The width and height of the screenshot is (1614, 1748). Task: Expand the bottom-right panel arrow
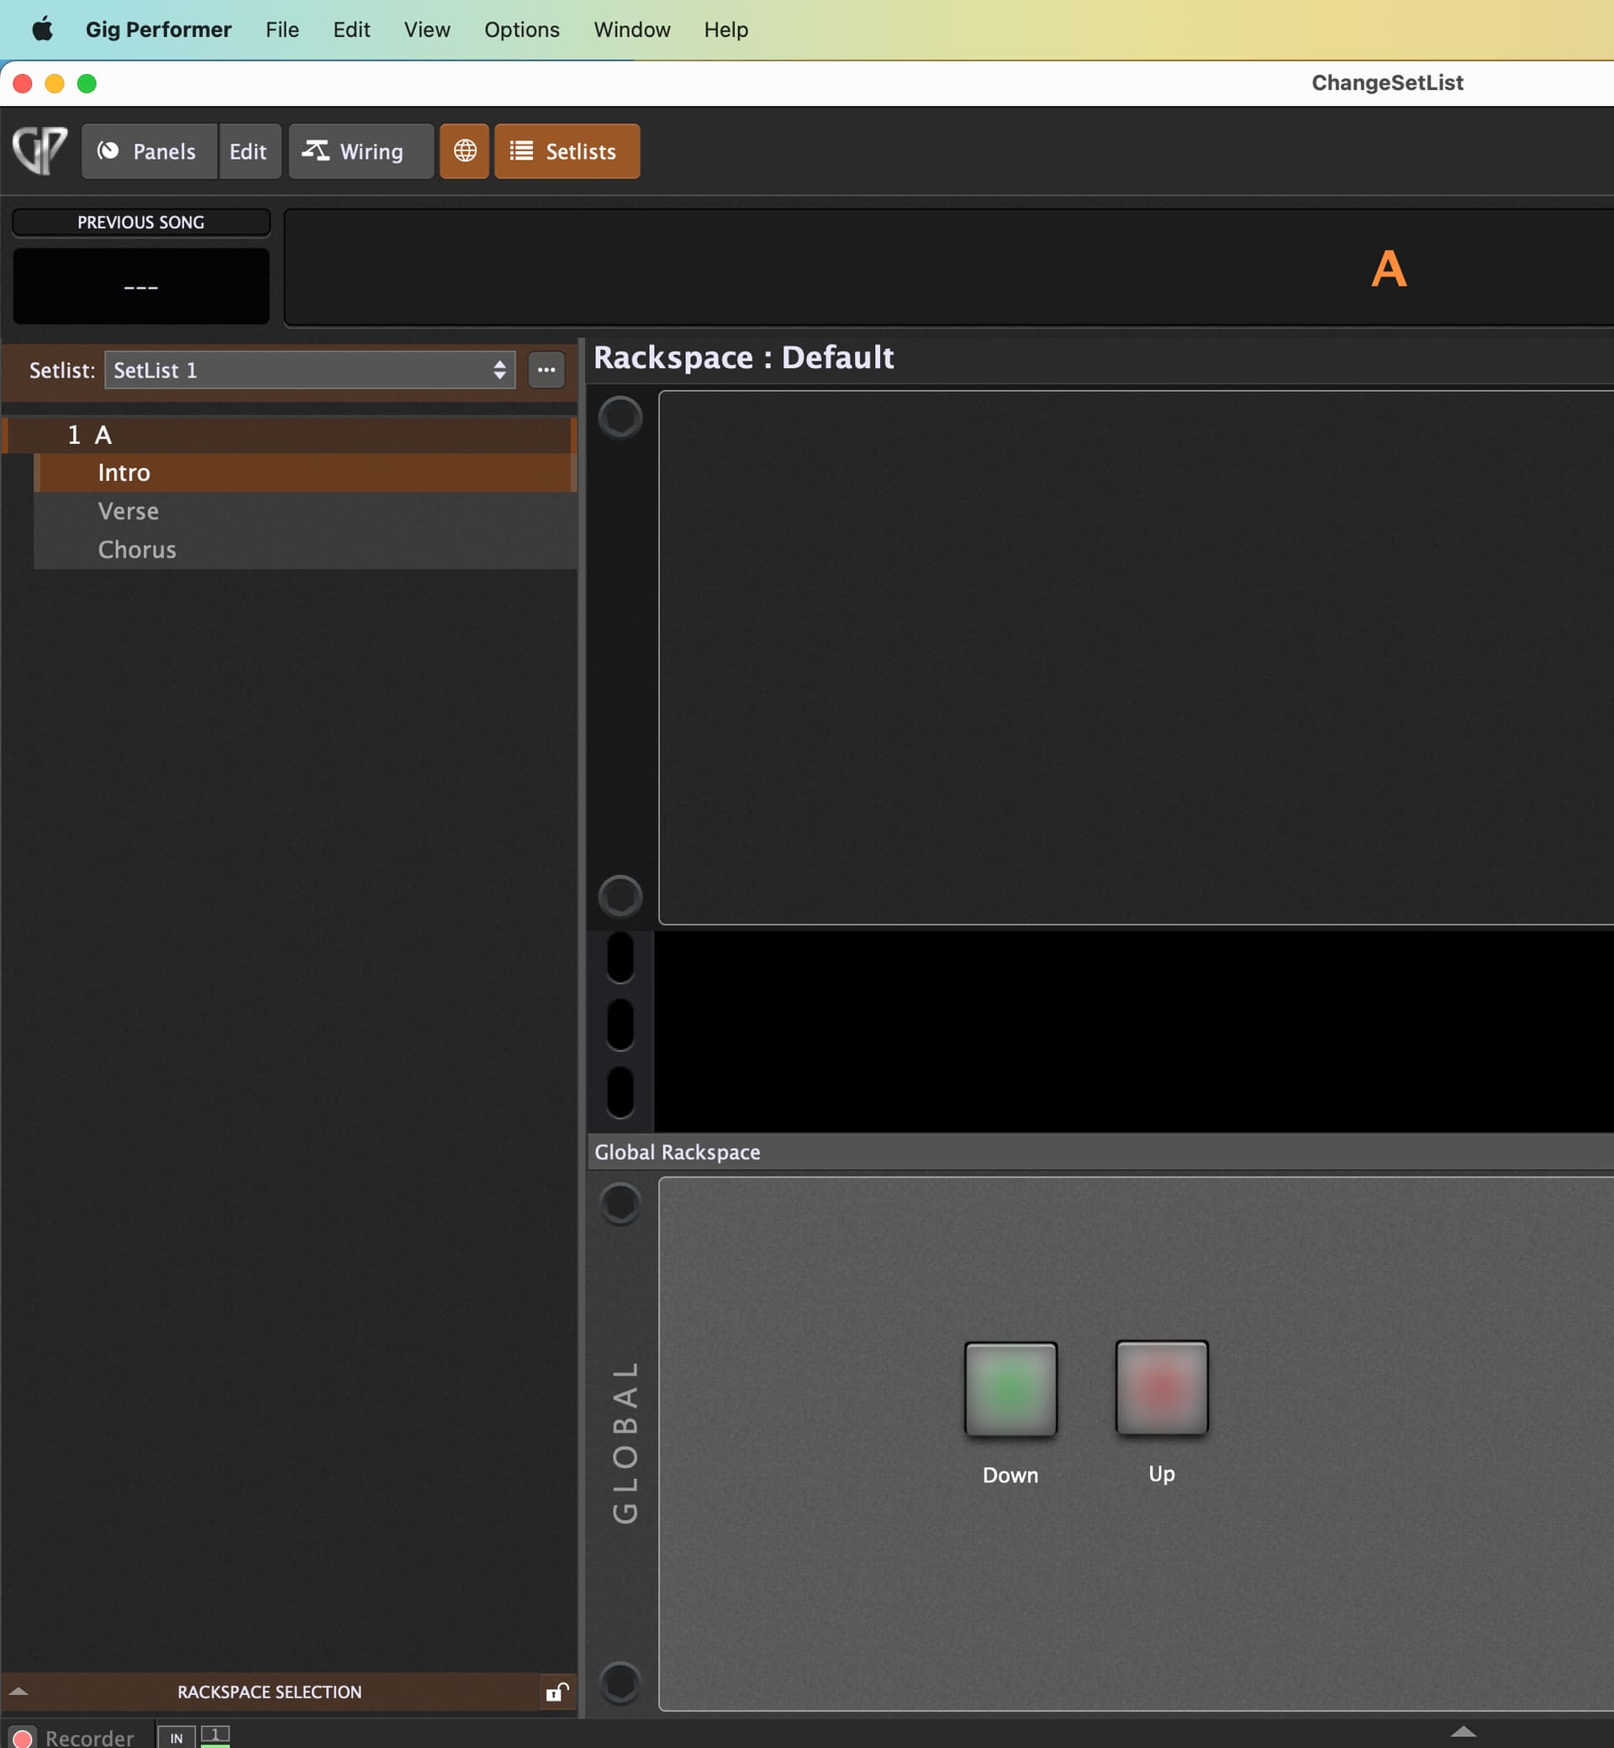[x=1462, y=1731]
